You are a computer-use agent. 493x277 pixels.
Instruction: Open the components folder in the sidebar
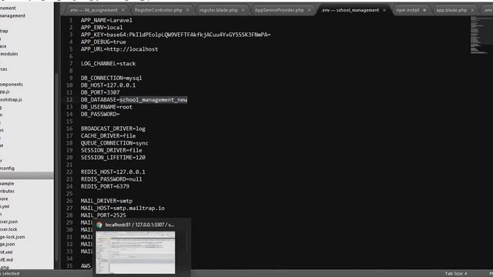pyautogui.click(x=12, y=84)
